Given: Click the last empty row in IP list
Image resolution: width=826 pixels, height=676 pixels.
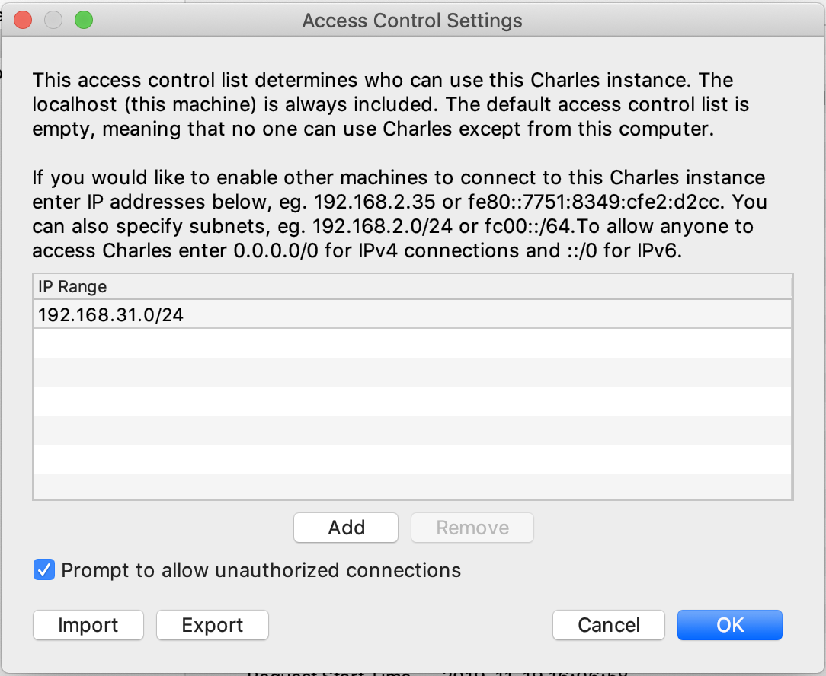Looking at the screenshot, I should coord(412,486).
